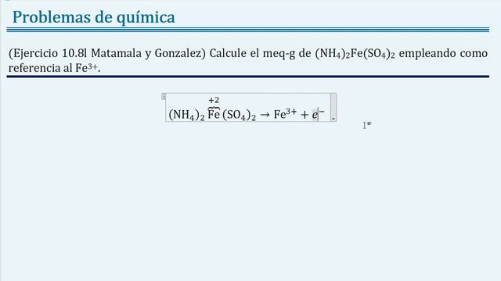Viewport: 501px width, 281px height.
Task: Click the reaction arrow in the equation
Action: click(x=265, y=115)
